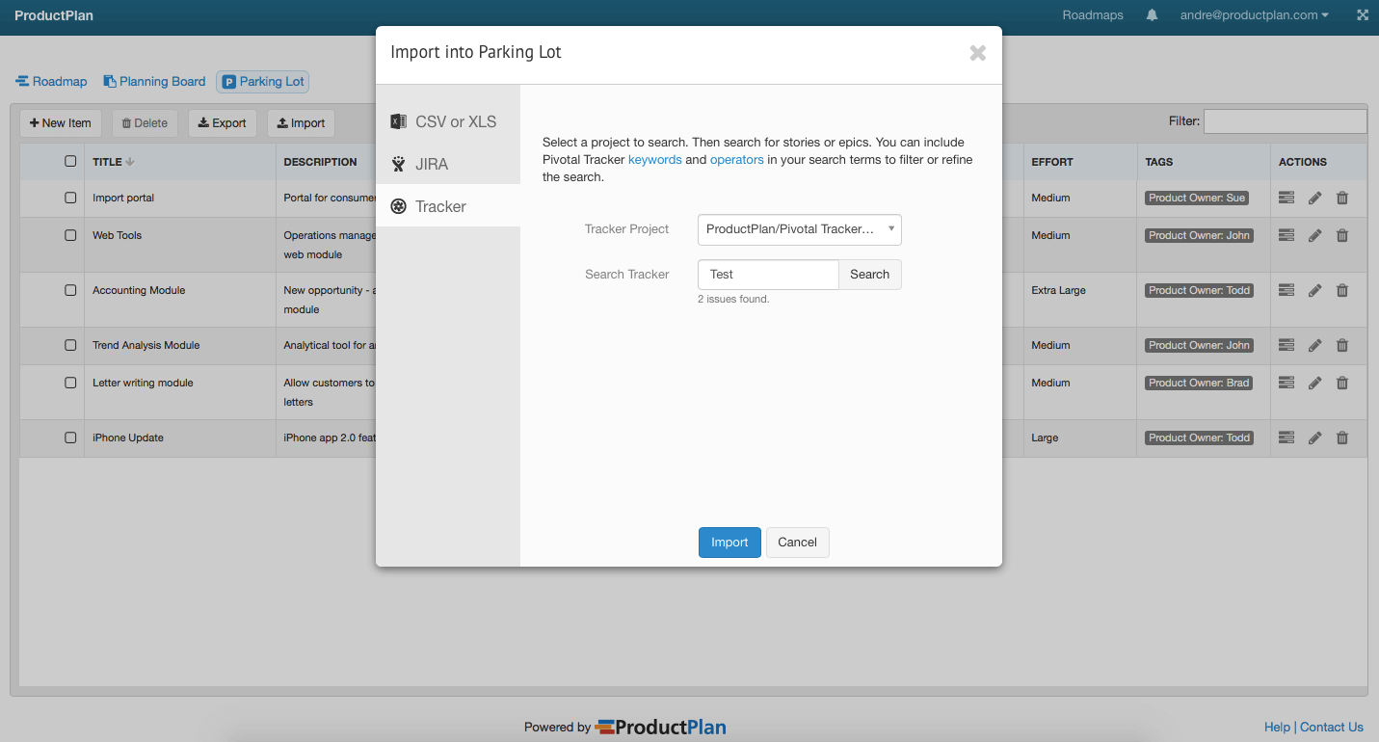Open Roadmaps in top navigation
This screenshot has width=1379, height=742.
[x=1093, y=15]
